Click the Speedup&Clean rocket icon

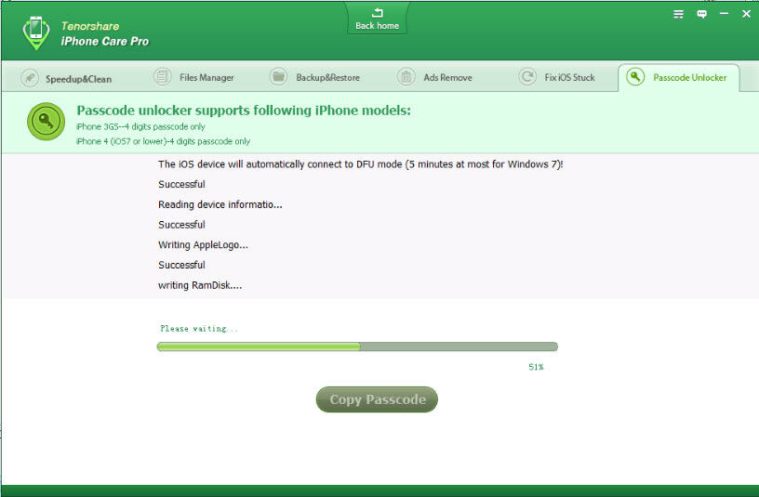point(30,78)
